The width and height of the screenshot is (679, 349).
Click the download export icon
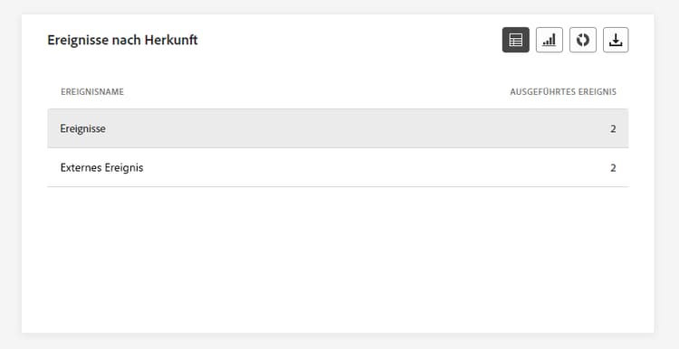point(616,40)
